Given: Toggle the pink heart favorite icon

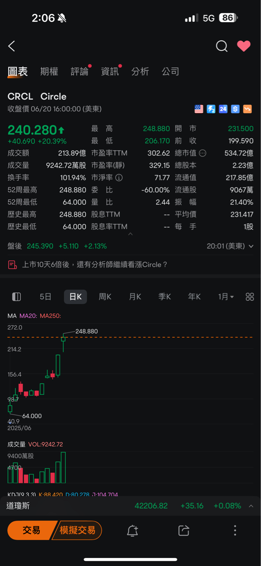Looking at the screenshot, I should point(244,46).
